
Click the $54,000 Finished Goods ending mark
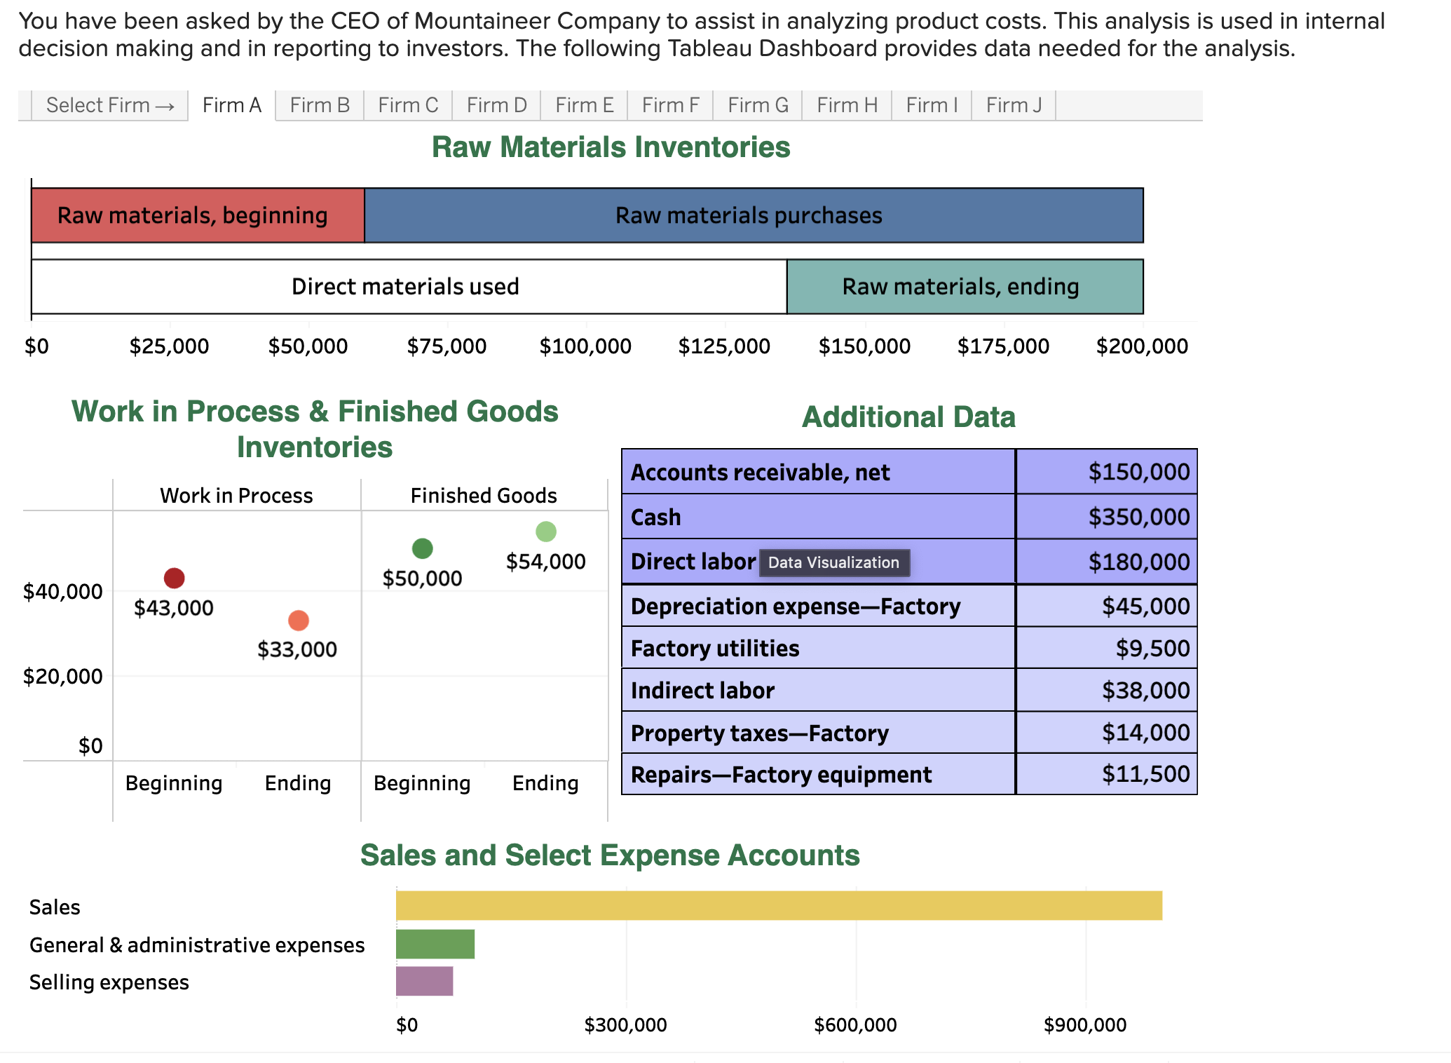click(x=545, y=531)
